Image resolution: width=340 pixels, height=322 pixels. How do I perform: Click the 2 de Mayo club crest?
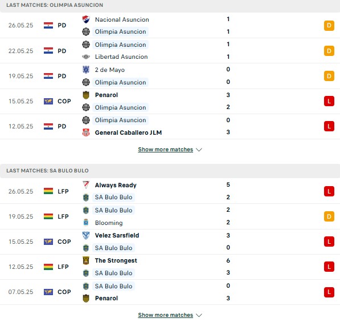86,70
